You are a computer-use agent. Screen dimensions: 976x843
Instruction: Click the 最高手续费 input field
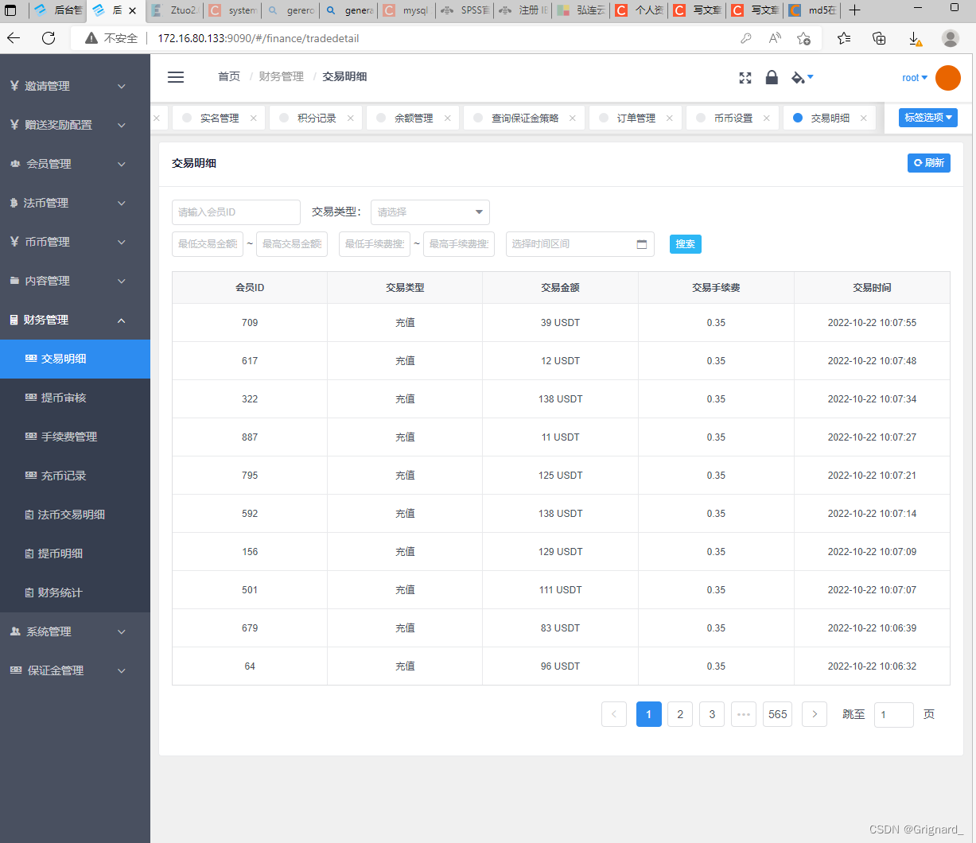[x=459, y=244]
